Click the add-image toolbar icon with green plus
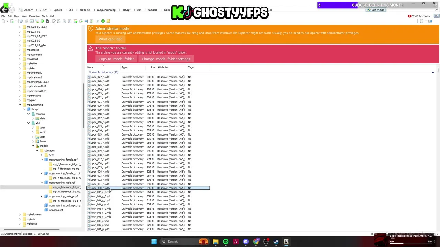This screenshot has height=247, width=440. click(x=76, y=21)
